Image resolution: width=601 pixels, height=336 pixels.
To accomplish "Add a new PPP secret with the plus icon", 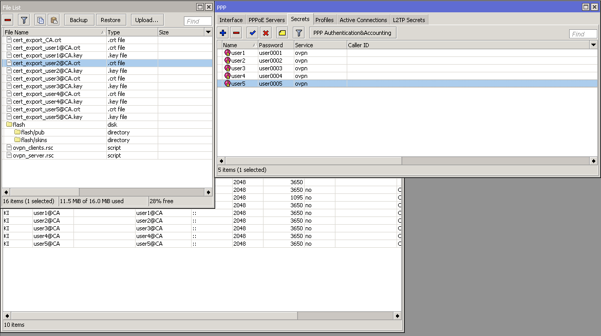I will (222, 32).
